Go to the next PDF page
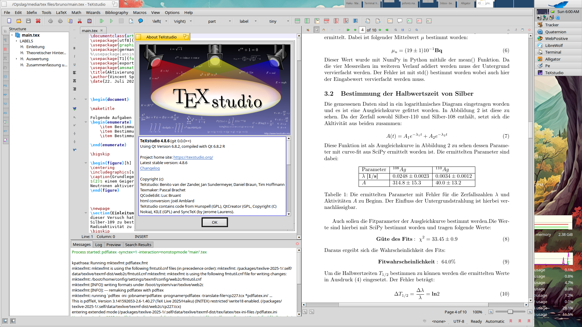This screenshot has height=327, width=582. [380, 30]
